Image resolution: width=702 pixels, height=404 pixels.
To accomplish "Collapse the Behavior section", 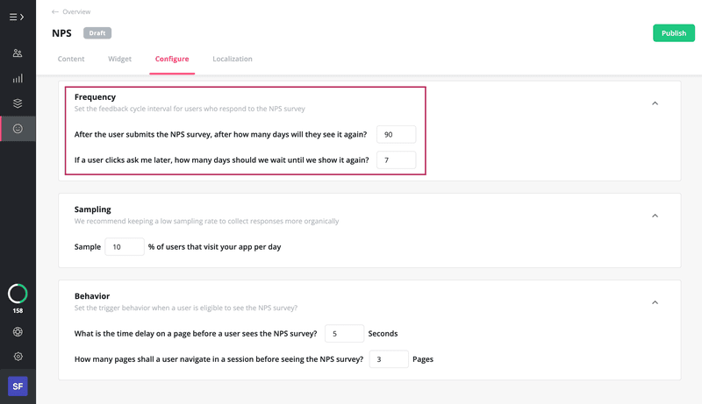I will coord(655,302).
